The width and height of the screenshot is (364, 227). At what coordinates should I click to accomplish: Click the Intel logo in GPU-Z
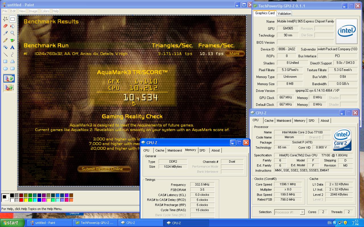point(347,31)
